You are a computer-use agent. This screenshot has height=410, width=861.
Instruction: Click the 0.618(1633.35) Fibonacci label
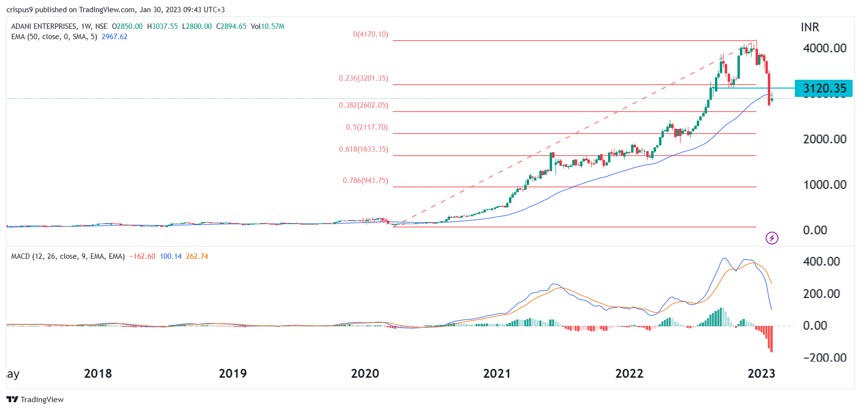tap(363, 149)
